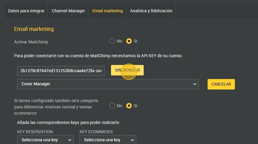The image size is (258, 144).
Task: Select No for ecommerce category differentiation
Action: coord(112,106)
